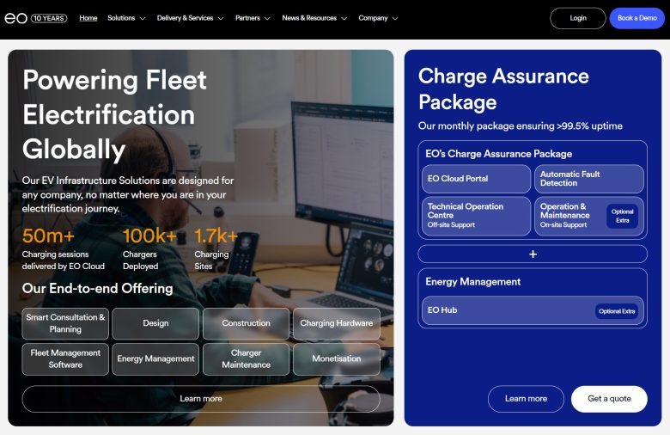Select the Monetisation tile

(337, 358)
